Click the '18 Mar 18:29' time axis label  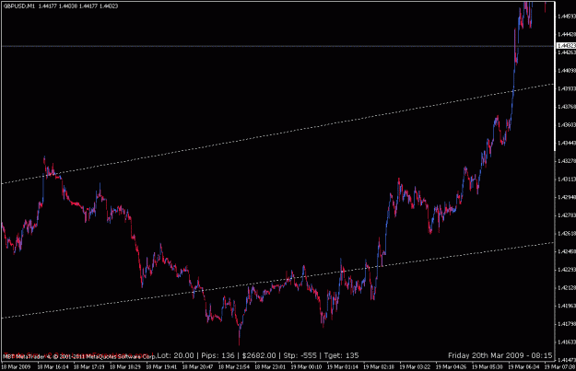click(x=125, y=366)
